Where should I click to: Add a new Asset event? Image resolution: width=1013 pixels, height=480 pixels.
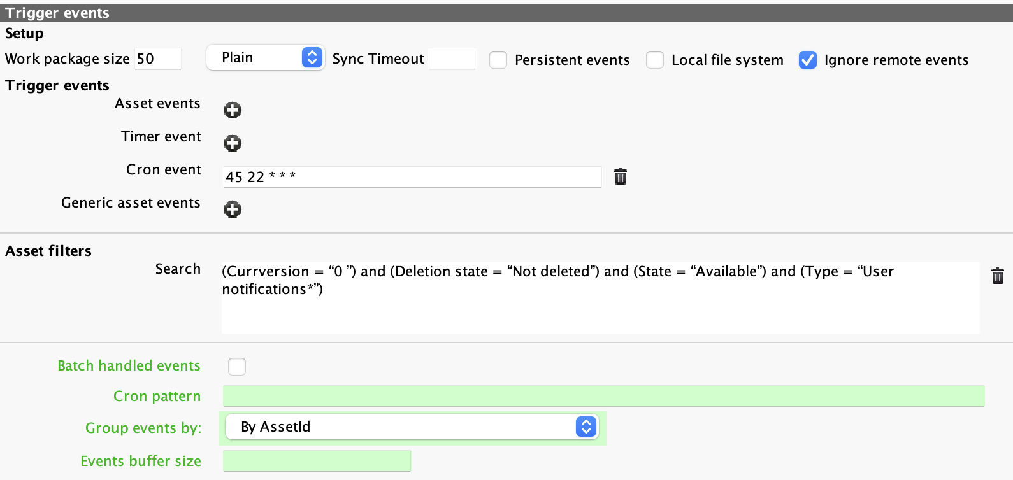pos(232,109)
